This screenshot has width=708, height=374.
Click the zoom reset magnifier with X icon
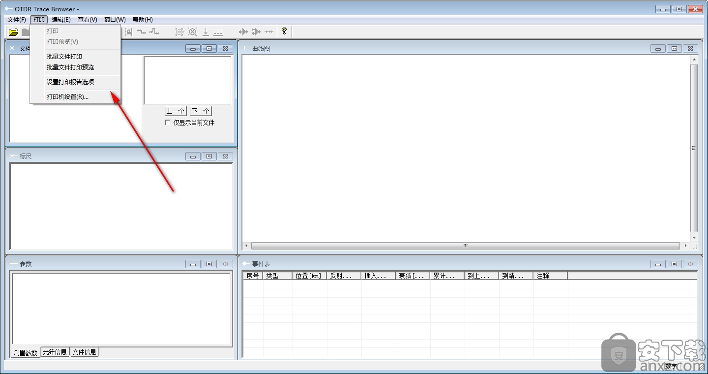pyautogui.click(x=193, y=32)
